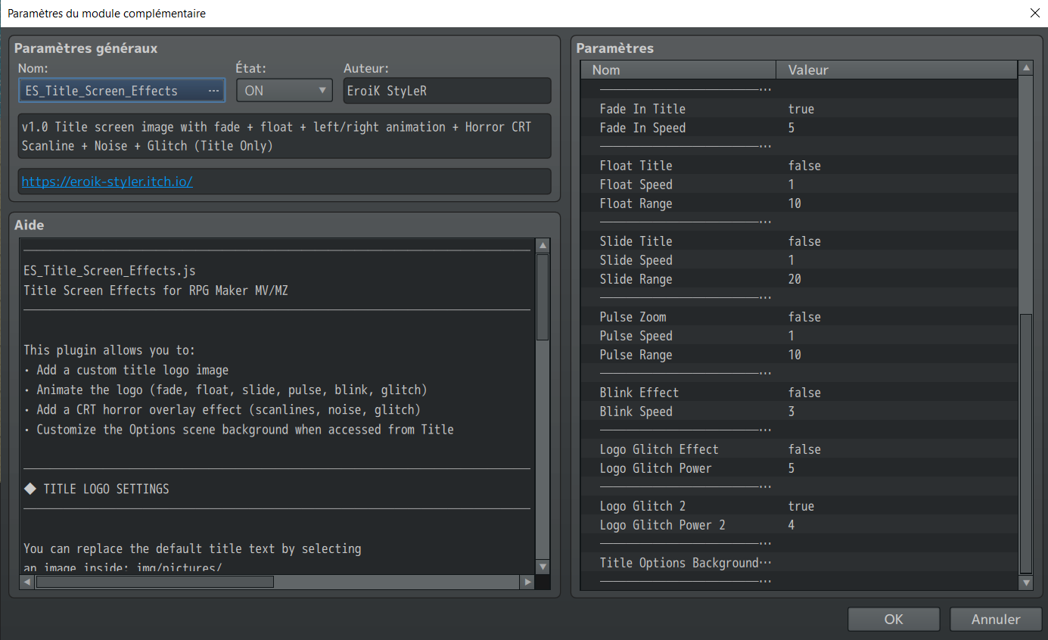Click the help text scroll left arrow
Viewport: 1048px width, 640px height.
point(28,582)
